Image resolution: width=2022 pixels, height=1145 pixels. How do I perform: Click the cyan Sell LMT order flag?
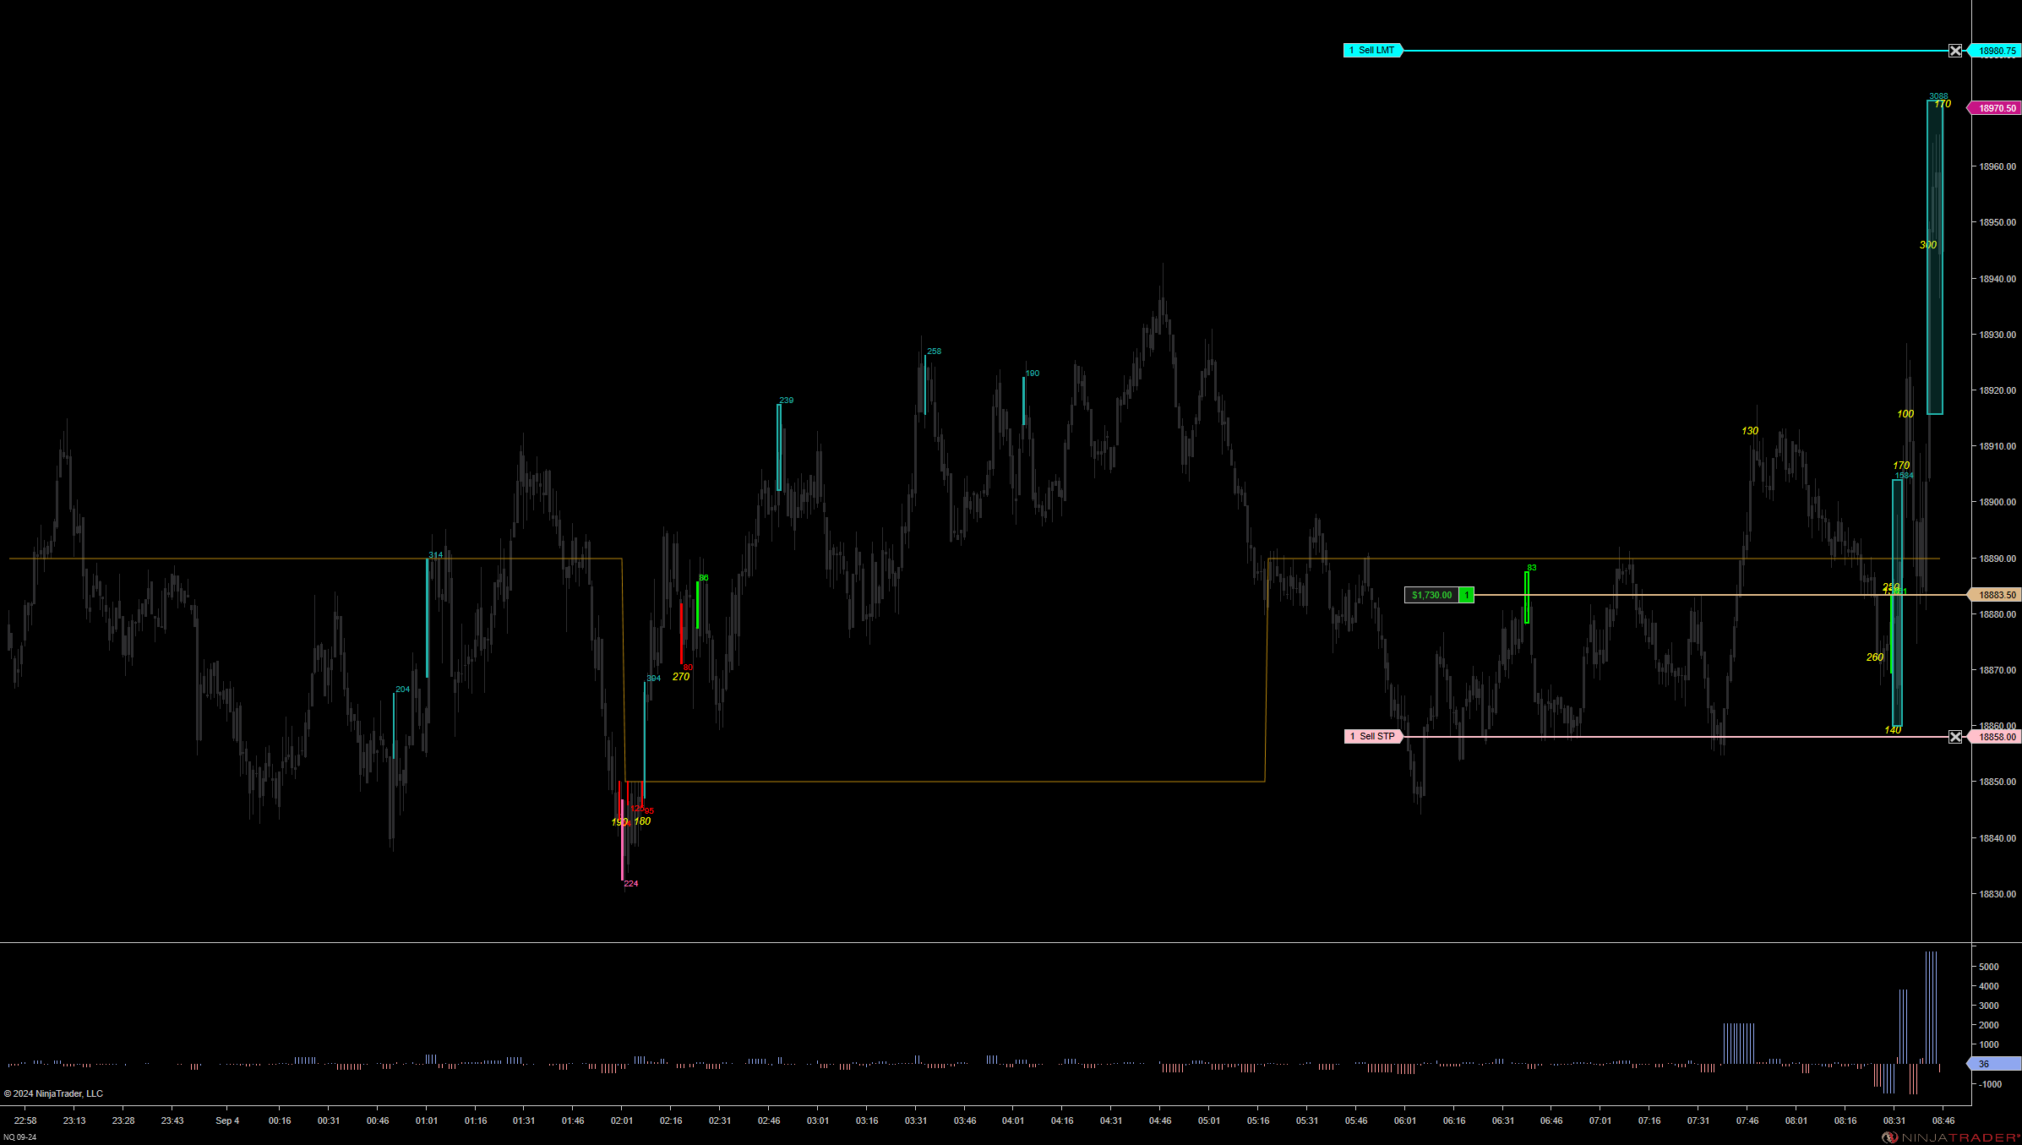pos(1372,51)
